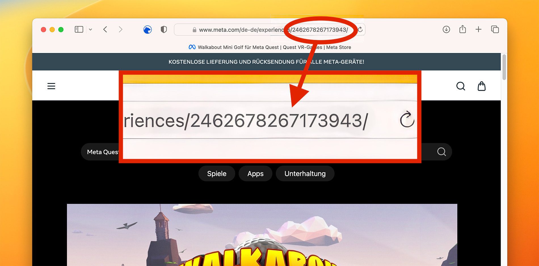Open the privacy report shield icon
The height and width of the screenshot is (266, 539).
[x=164, y=29]
